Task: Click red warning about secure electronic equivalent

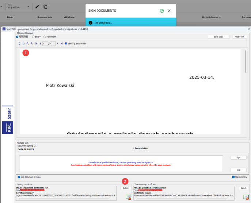Action: tap(121, 165)
